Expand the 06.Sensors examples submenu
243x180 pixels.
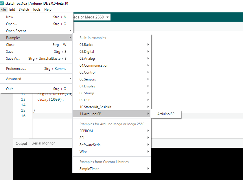pyautogui.click(x=112, y=79)
